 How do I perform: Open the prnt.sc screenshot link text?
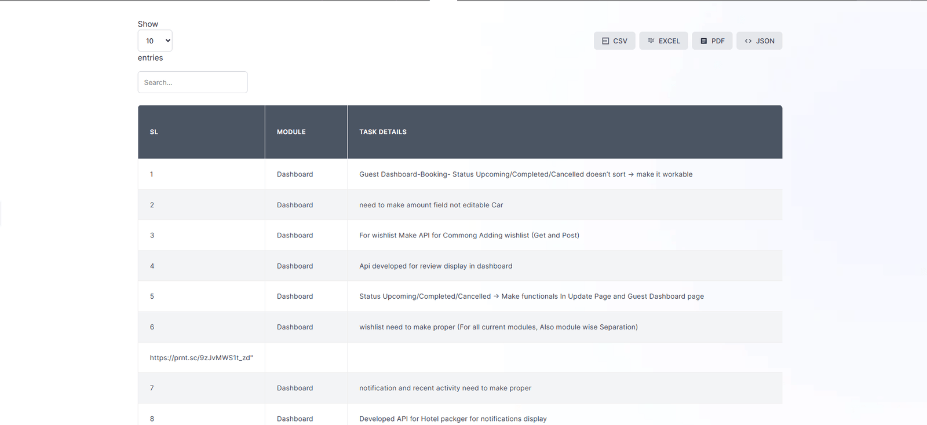(x=201, y=358)
